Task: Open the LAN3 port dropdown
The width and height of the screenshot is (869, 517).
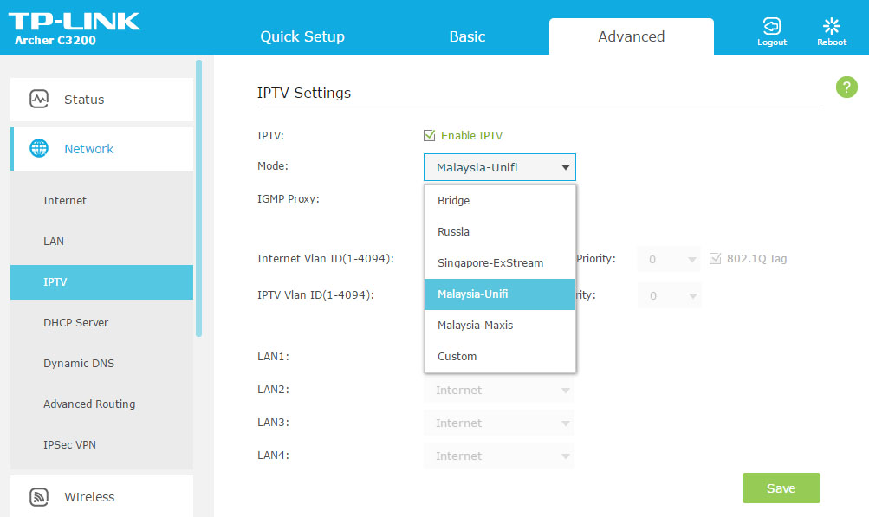Action: (499, 423)
